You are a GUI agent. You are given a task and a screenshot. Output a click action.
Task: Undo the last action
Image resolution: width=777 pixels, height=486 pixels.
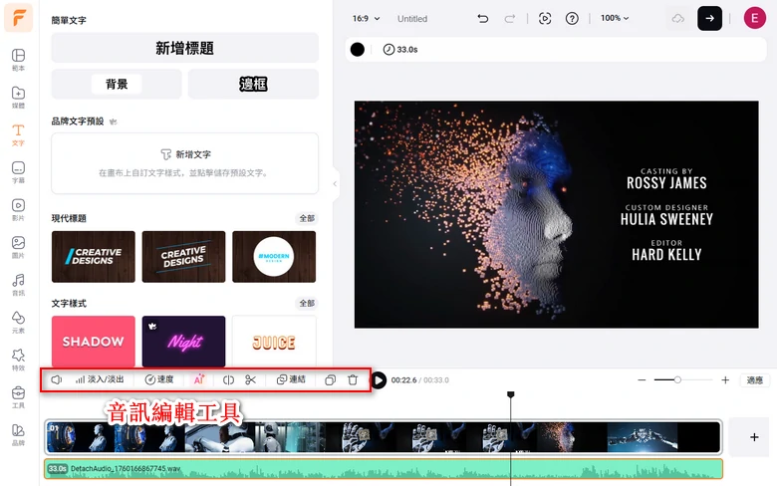click(483, 19)
